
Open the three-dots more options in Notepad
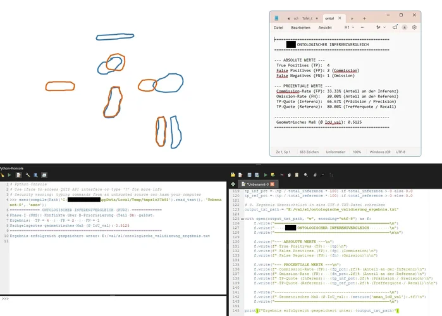click(x=362, y=27)
